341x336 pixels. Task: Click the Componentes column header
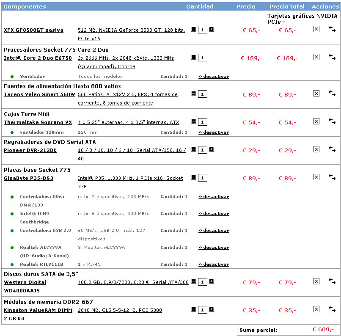(25, 6)
